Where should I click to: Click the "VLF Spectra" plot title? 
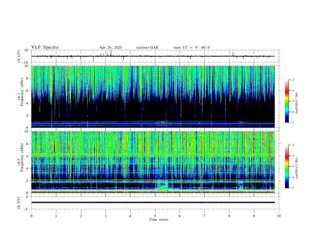click(x=45, y=47)
